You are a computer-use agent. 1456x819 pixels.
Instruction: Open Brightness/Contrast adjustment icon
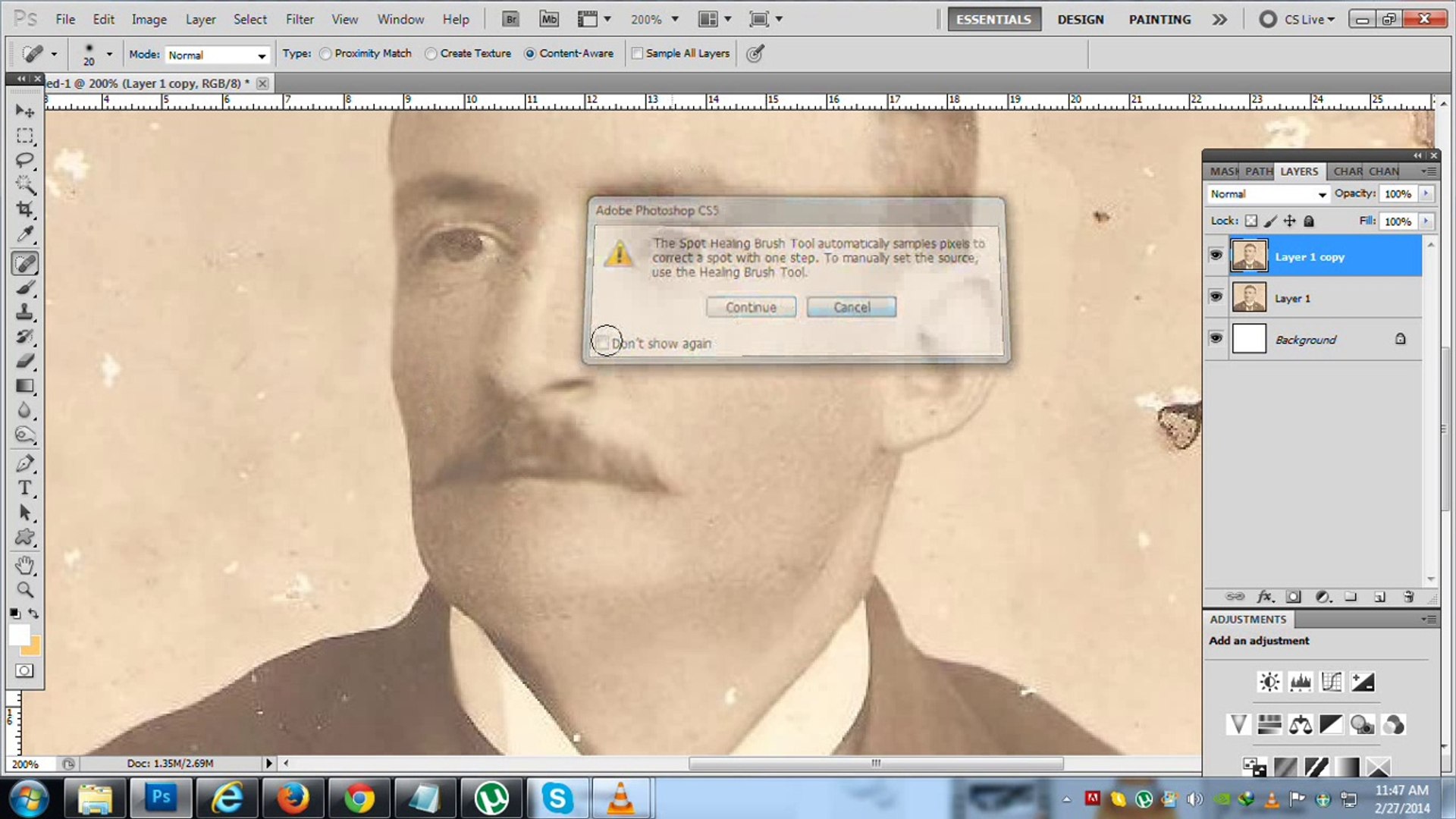click(x=1269, y=682)
